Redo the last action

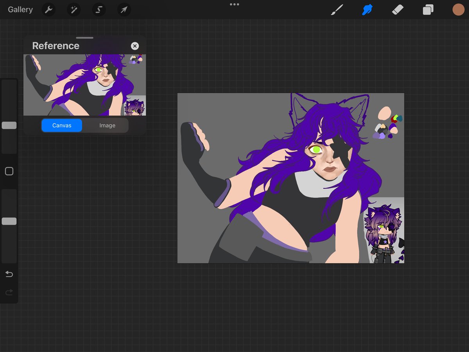pyautogui.click(x=9, y=292)
